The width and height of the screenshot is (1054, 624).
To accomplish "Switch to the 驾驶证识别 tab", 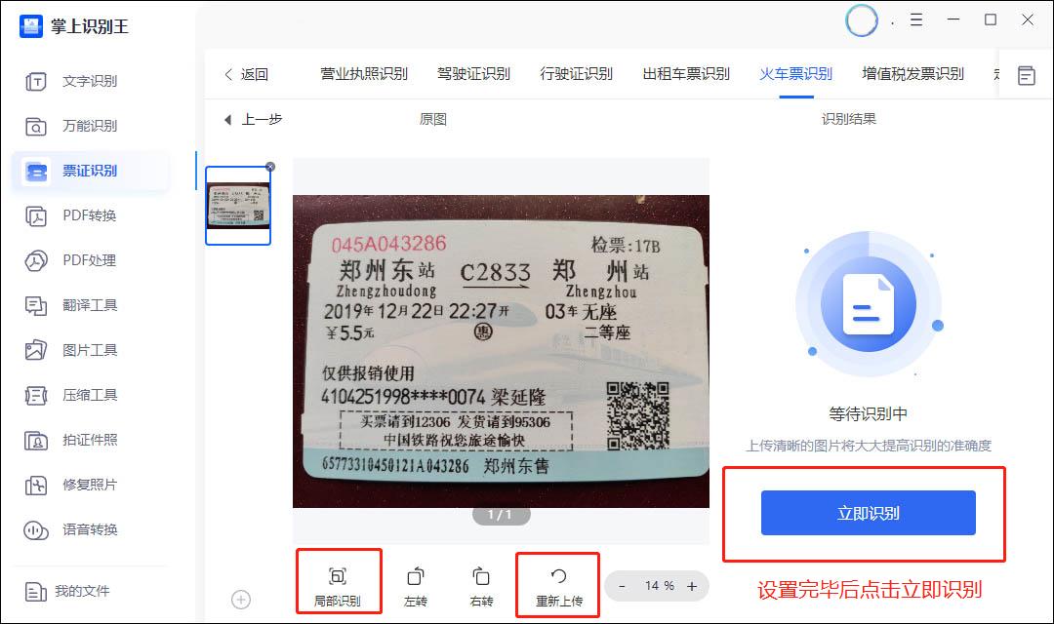I will point(473,72).
